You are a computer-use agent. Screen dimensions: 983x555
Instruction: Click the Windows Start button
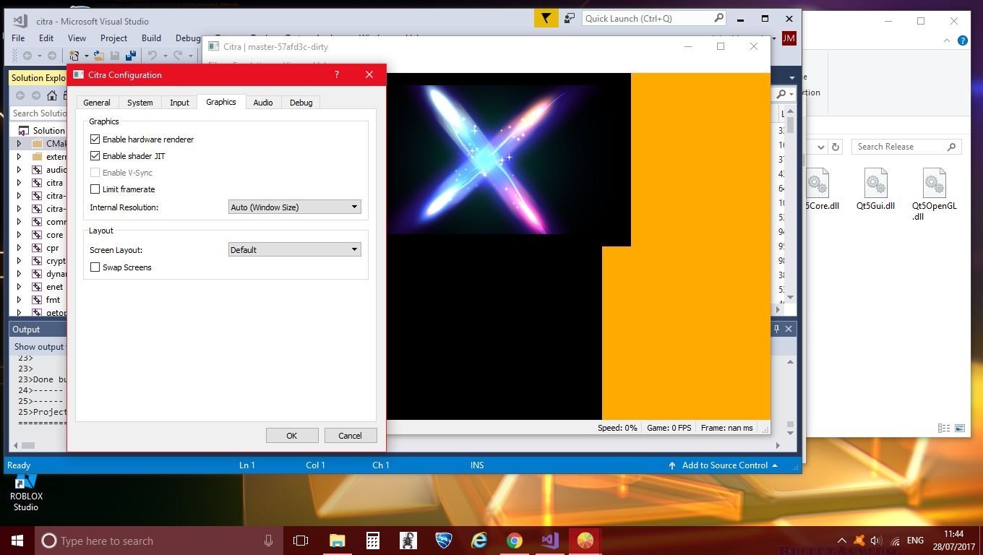coord(17,541)
